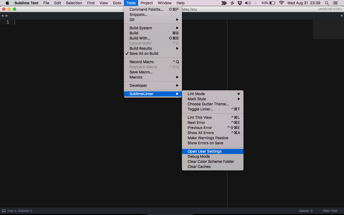Open the View menu
344x215 pixels.
(x=103, y=3)
